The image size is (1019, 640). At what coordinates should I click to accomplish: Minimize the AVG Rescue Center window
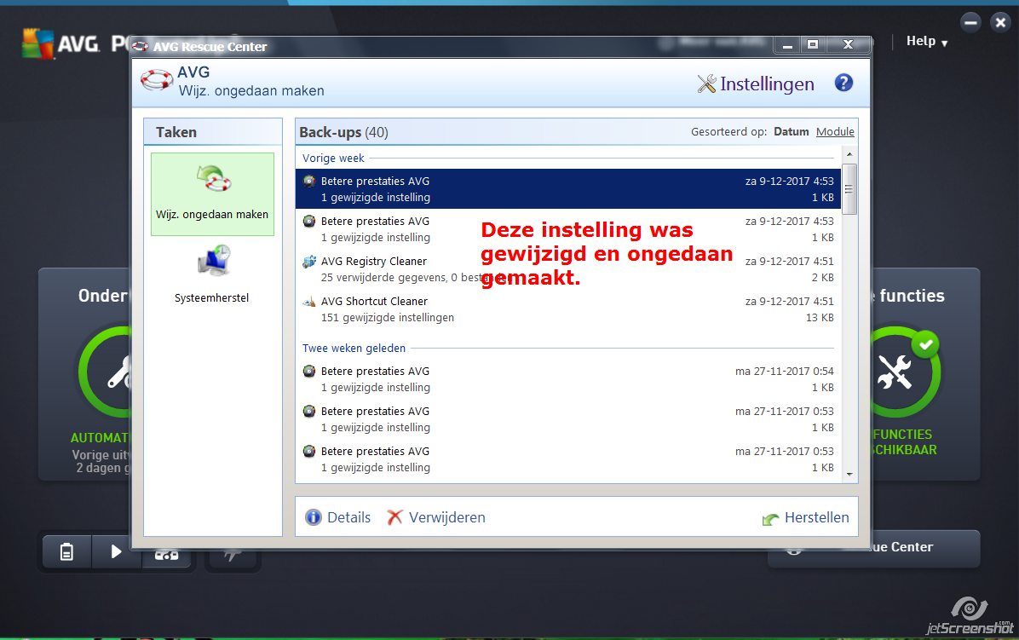787,45
